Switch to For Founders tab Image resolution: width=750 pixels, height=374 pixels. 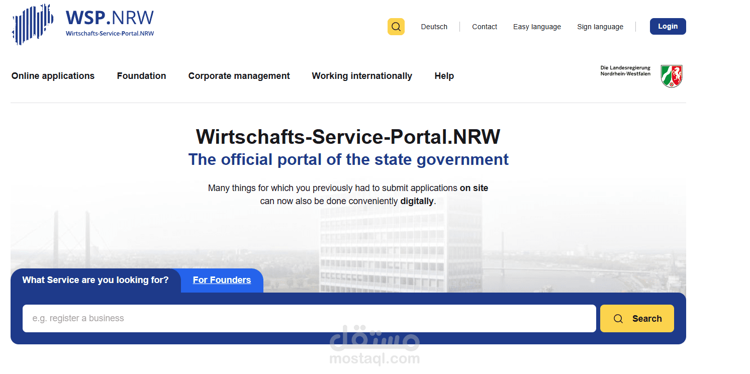(x=222, y=280)
